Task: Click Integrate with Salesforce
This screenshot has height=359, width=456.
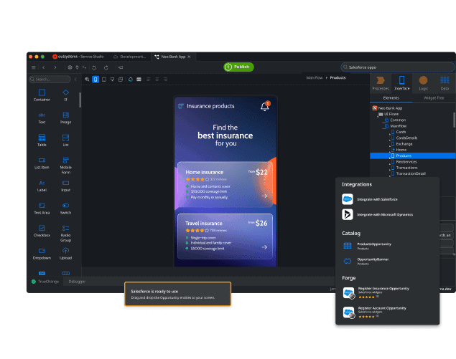Action: [370, 199]
